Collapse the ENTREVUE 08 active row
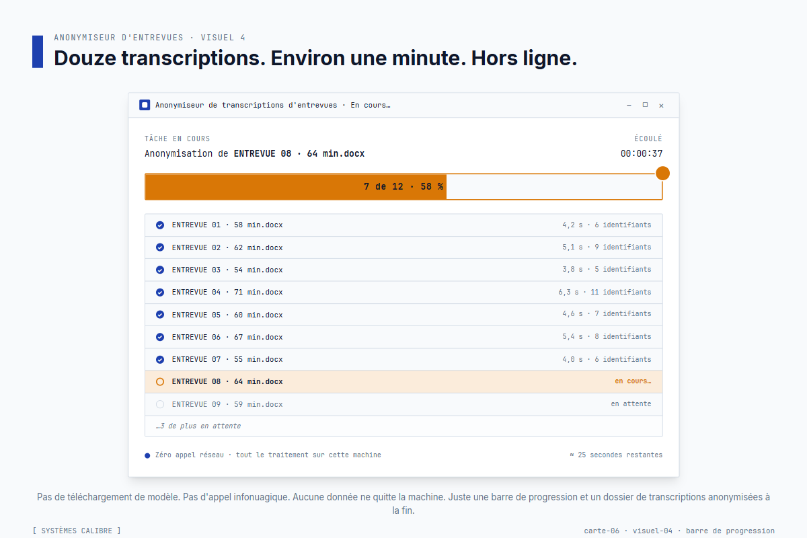 coord(403,381)
